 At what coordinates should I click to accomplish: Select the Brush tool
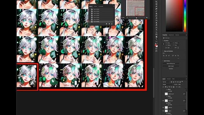[157, 11]
